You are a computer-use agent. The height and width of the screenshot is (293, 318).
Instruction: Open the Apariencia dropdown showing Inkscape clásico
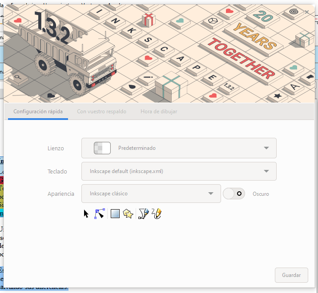(151, 194)
